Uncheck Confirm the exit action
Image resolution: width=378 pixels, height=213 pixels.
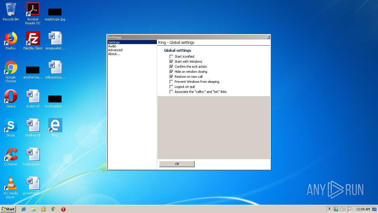point(171,67)
